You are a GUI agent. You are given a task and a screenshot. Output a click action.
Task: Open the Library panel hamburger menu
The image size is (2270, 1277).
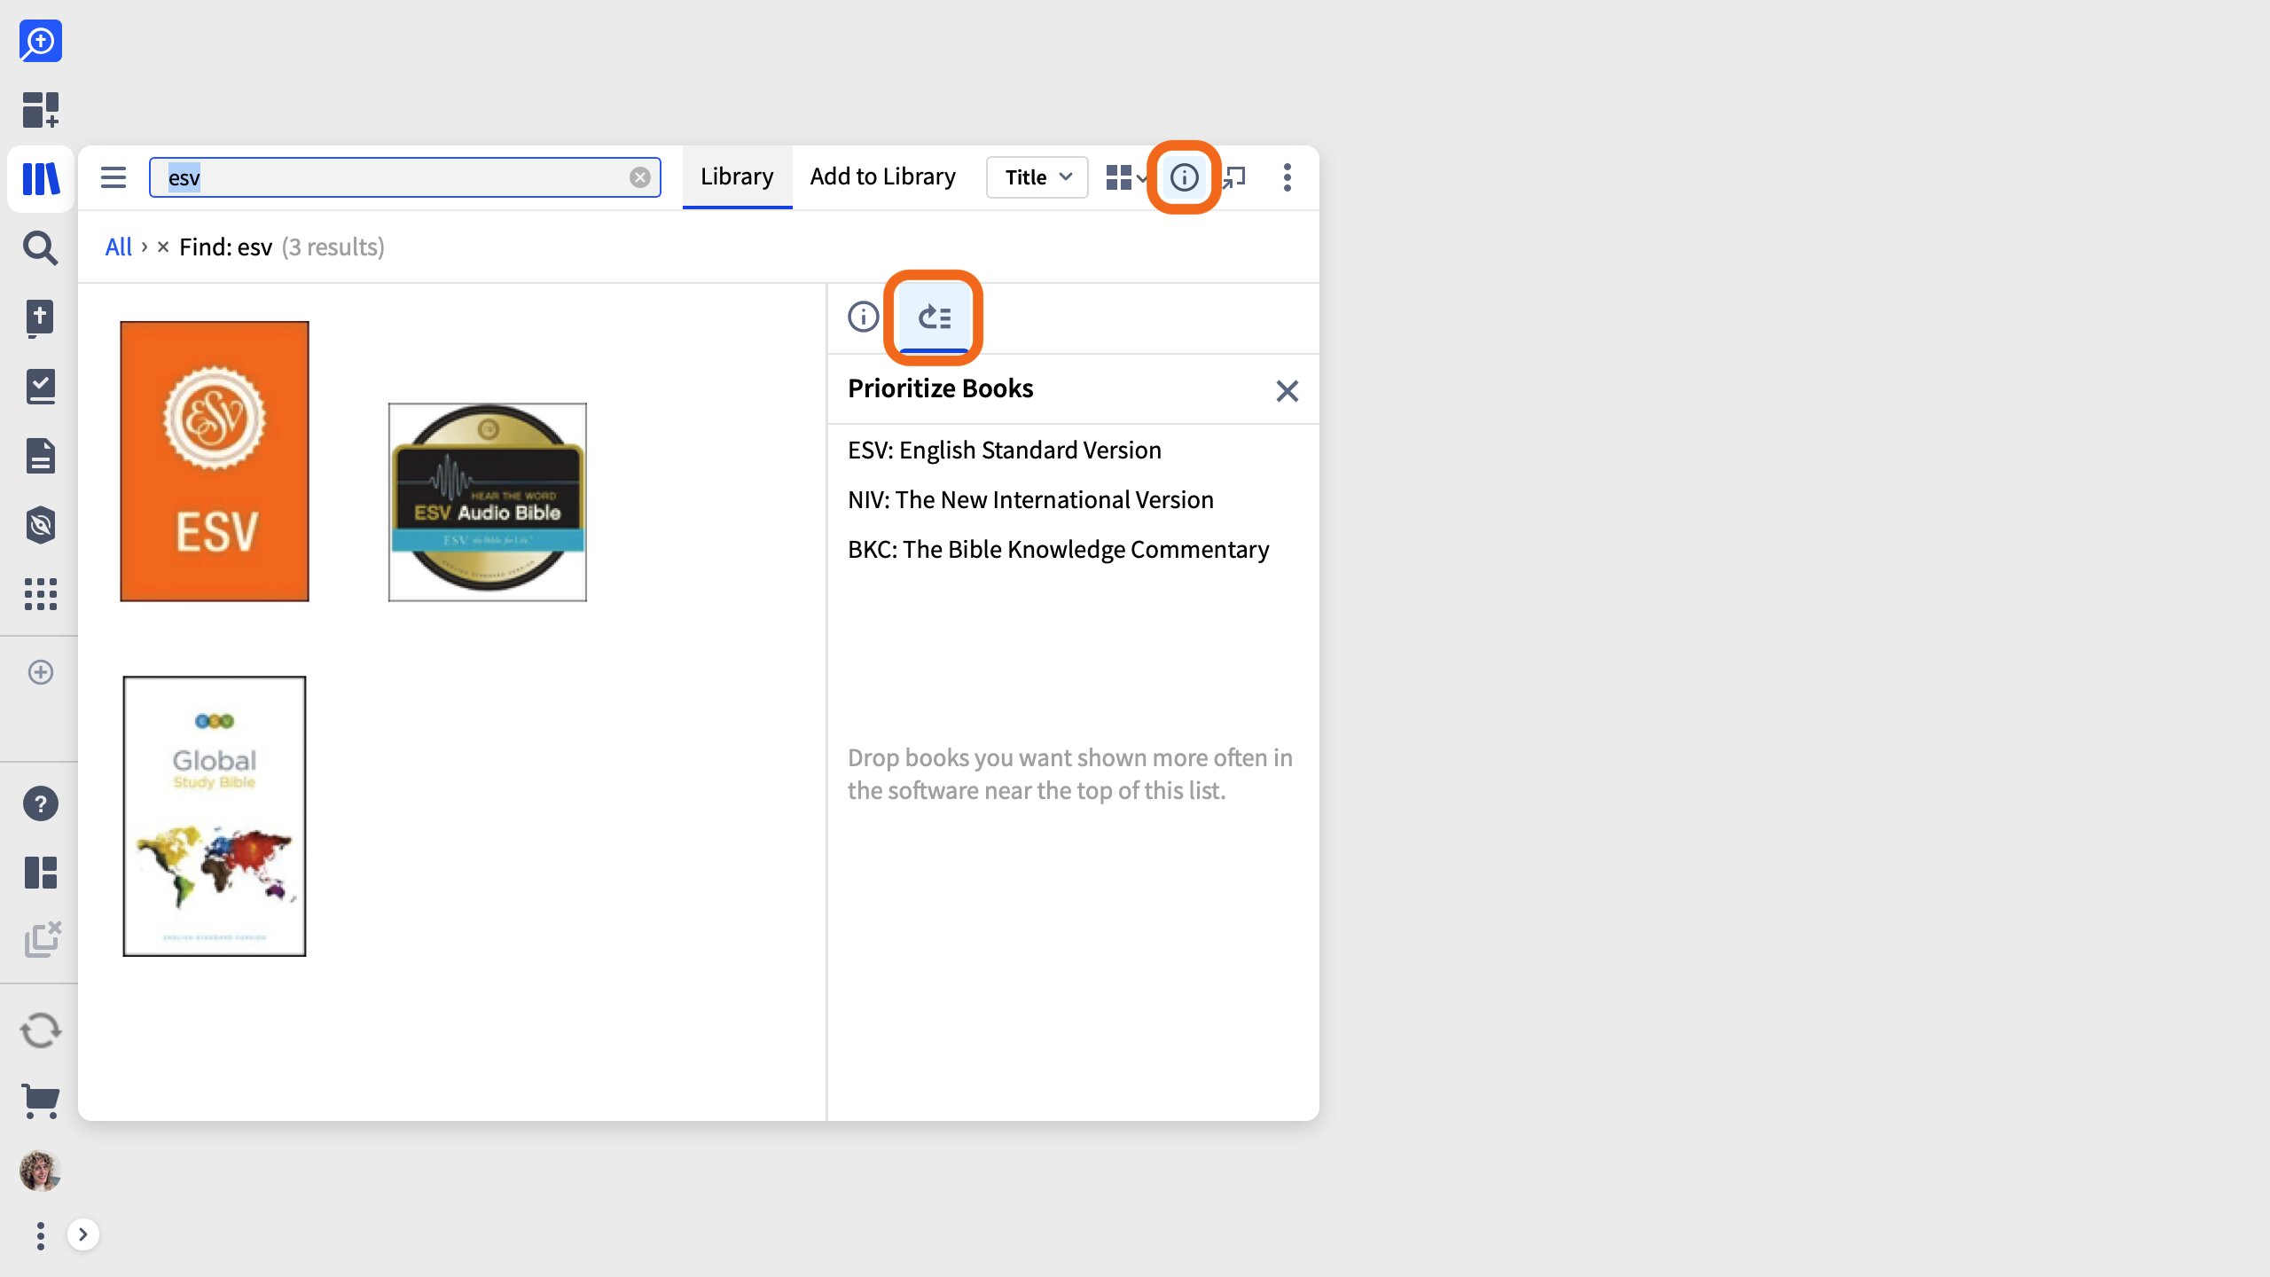[x=113, y=177]
